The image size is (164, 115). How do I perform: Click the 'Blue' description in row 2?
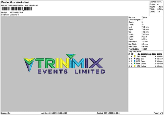point(142,59)
